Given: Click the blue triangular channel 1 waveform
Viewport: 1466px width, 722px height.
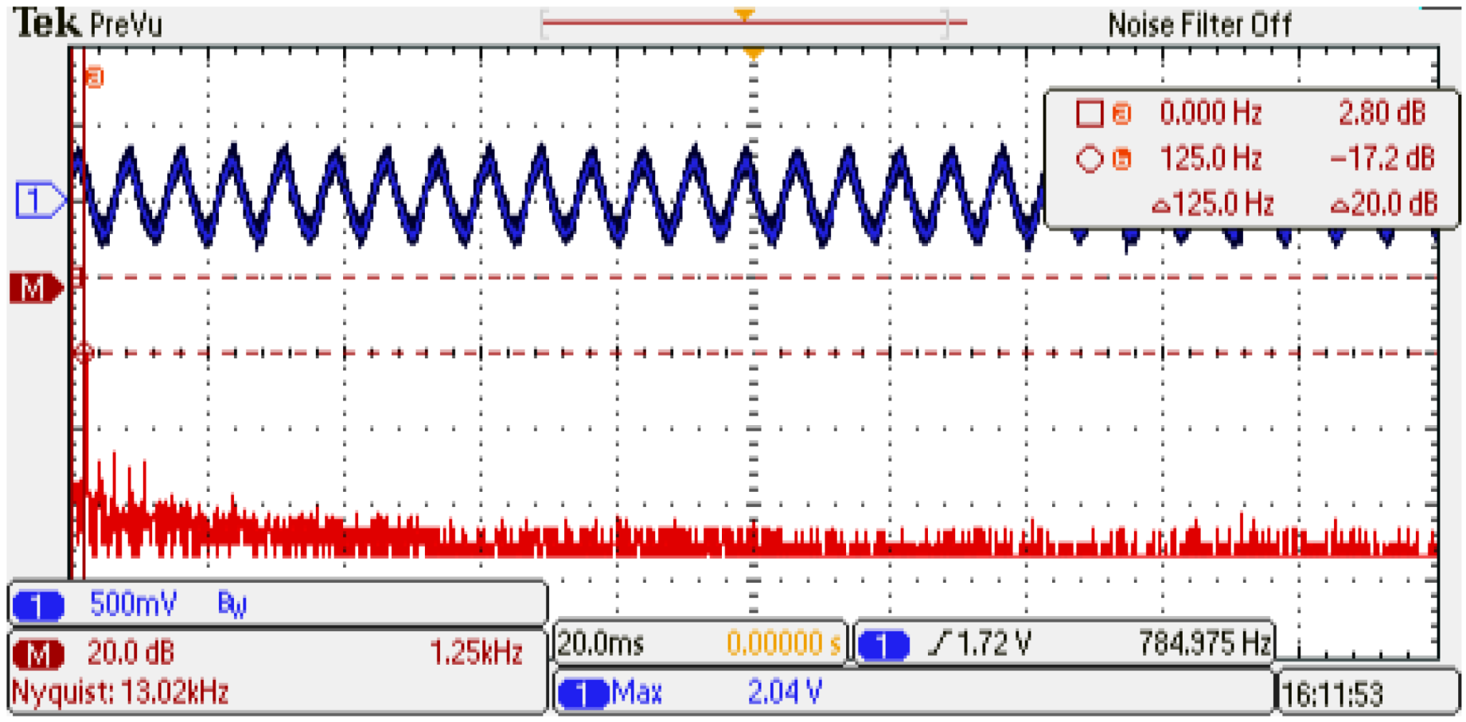Looking at the screenshot, I should 557,195.
